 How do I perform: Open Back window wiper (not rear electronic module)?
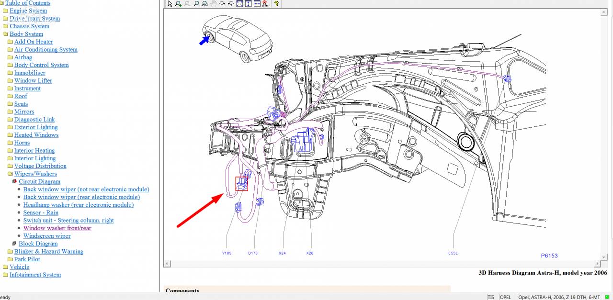point(86,189)
